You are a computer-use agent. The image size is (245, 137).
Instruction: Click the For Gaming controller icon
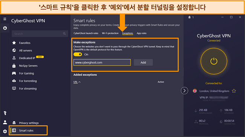pyautogui.click(x=14, y=73)
